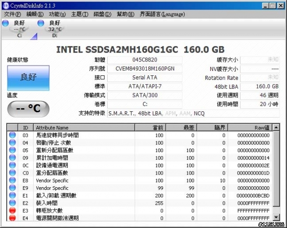Viewport: 287px width, 228px height.
Task: Click red warning circle of attribute E3
Action: (13, 210)
